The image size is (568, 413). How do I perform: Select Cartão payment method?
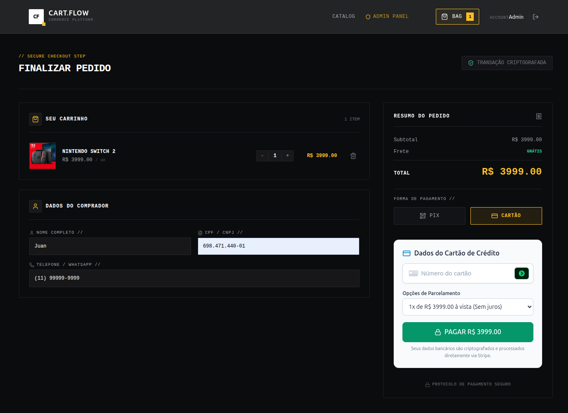point(506,216)
